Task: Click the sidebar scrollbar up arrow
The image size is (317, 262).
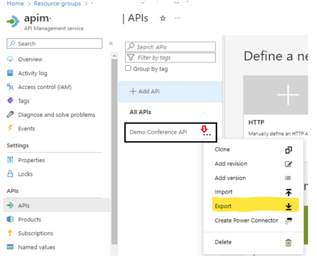Action: point(114,56)
